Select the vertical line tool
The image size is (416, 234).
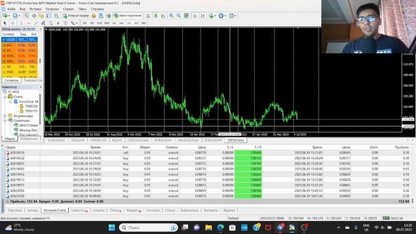tap(21, 23)
